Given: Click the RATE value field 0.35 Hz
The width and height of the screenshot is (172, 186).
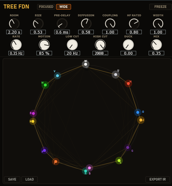Looking at the screenshot, I should (x=16, y=53).
